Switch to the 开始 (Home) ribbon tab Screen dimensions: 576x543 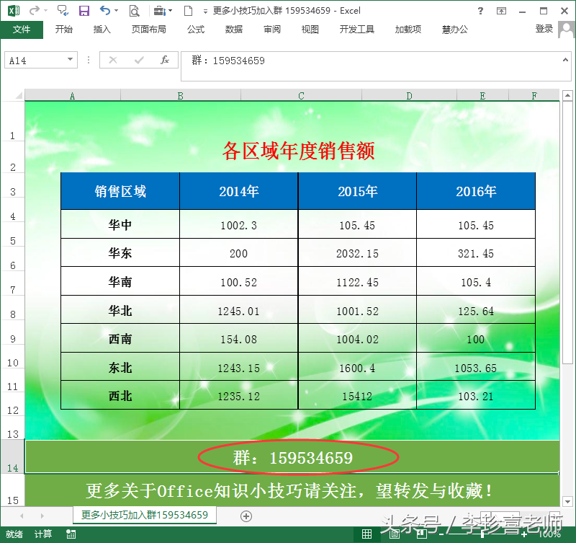[x=64, y=29]
